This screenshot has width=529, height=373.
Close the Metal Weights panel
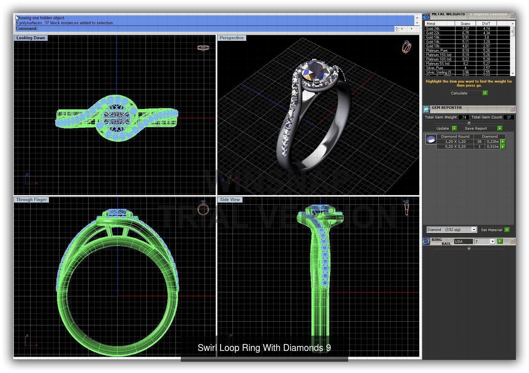point(512,16)
